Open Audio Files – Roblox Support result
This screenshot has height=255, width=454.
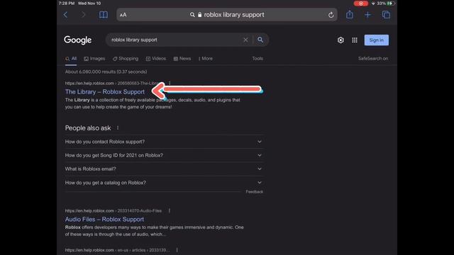[104, 219]
